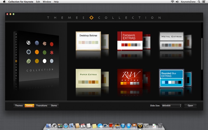Open the Apple menu
The height and width of the screenshot is (130, 208).
(x=4, y=2)
